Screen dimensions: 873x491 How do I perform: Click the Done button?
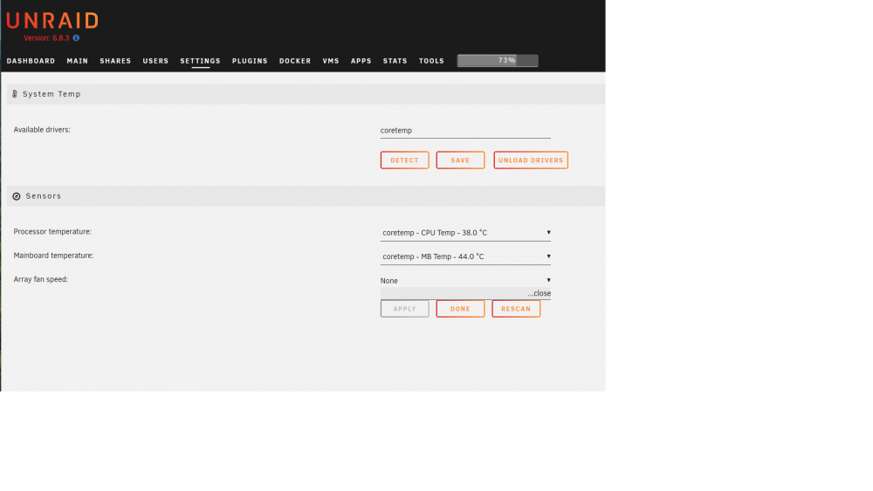pos(460,309)
